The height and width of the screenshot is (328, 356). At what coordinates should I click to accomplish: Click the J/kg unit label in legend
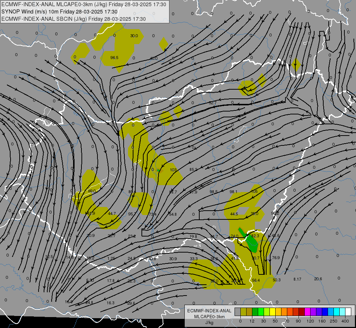pos(209,323)
